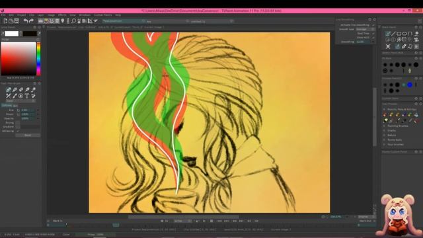Click inside the red color picker square
Image resolution: width=423 pixels, height=238 pixels.
tap(19, 59)
